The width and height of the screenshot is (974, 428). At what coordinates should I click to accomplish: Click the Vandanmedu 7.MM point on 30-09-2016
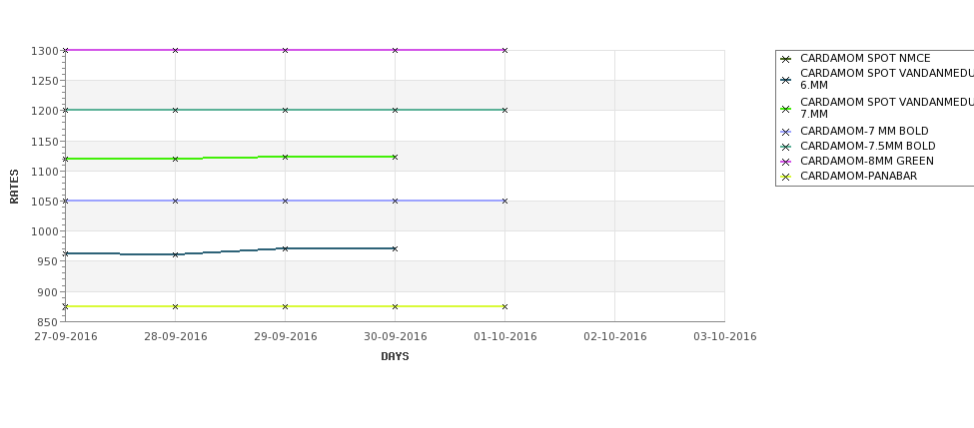(395, 157)
